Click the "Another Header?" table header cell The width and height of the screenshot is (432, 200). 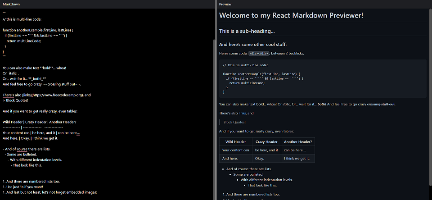tap(298, 142)
